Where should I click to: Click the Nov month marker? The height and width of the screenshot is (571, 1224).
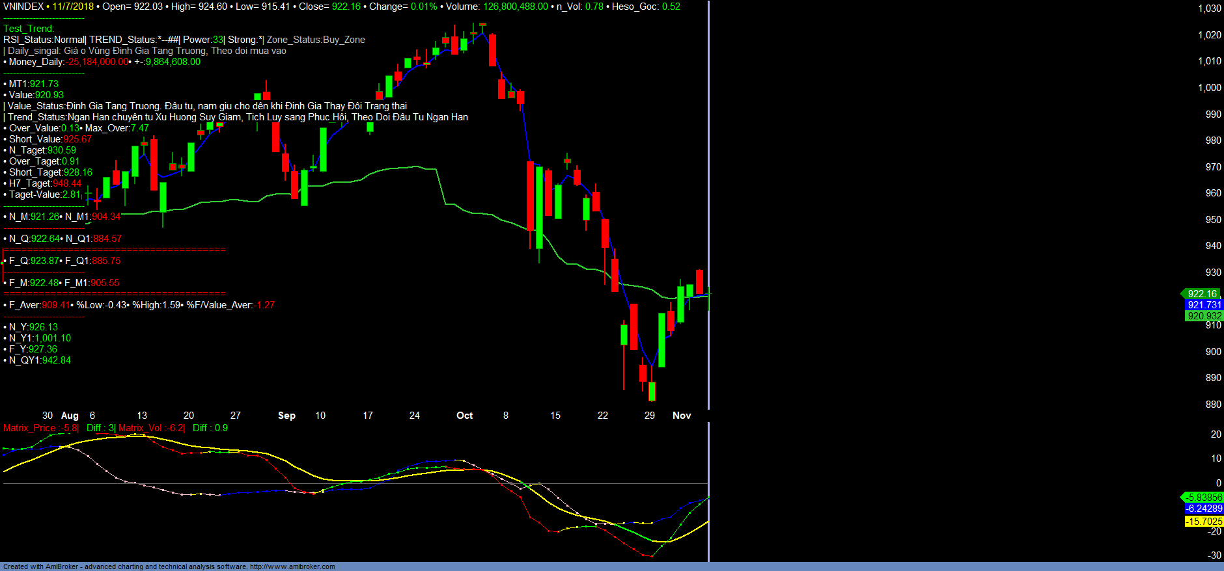[x=682, y=416]
